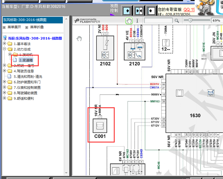Image resolution: width=223 pixels, height=179 pixels.
Task: Click the down arrow on tree scrollbar
Action: (x=66, y=173)
